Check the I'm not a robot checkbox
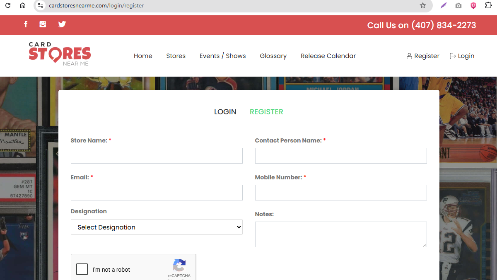 pos(82,269)
